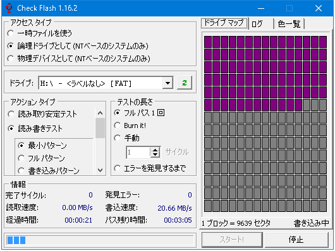335x251 pixels.
Task: Click action type scroll up arrow
Action: (x=100, y=113)
